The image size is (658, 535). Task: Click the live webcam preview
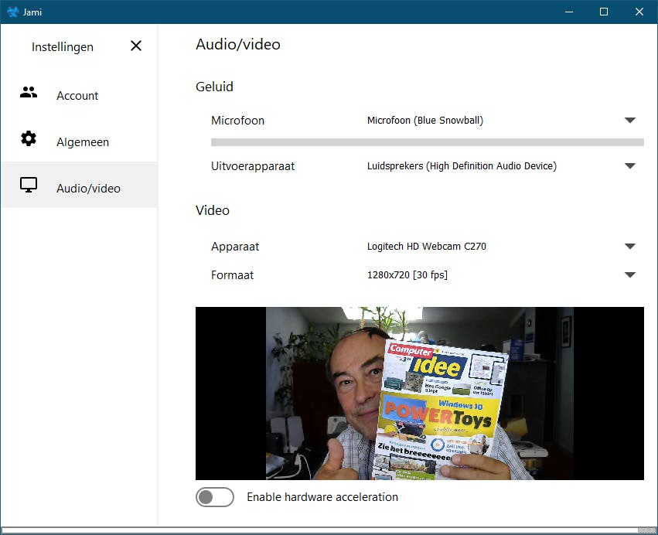420,393
